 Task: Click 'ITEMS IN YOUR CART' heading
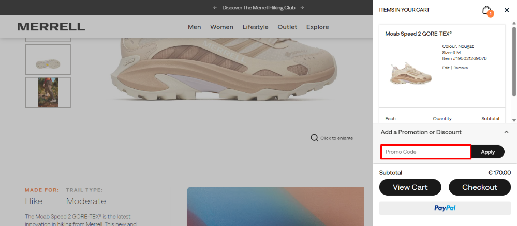[404, 10]
